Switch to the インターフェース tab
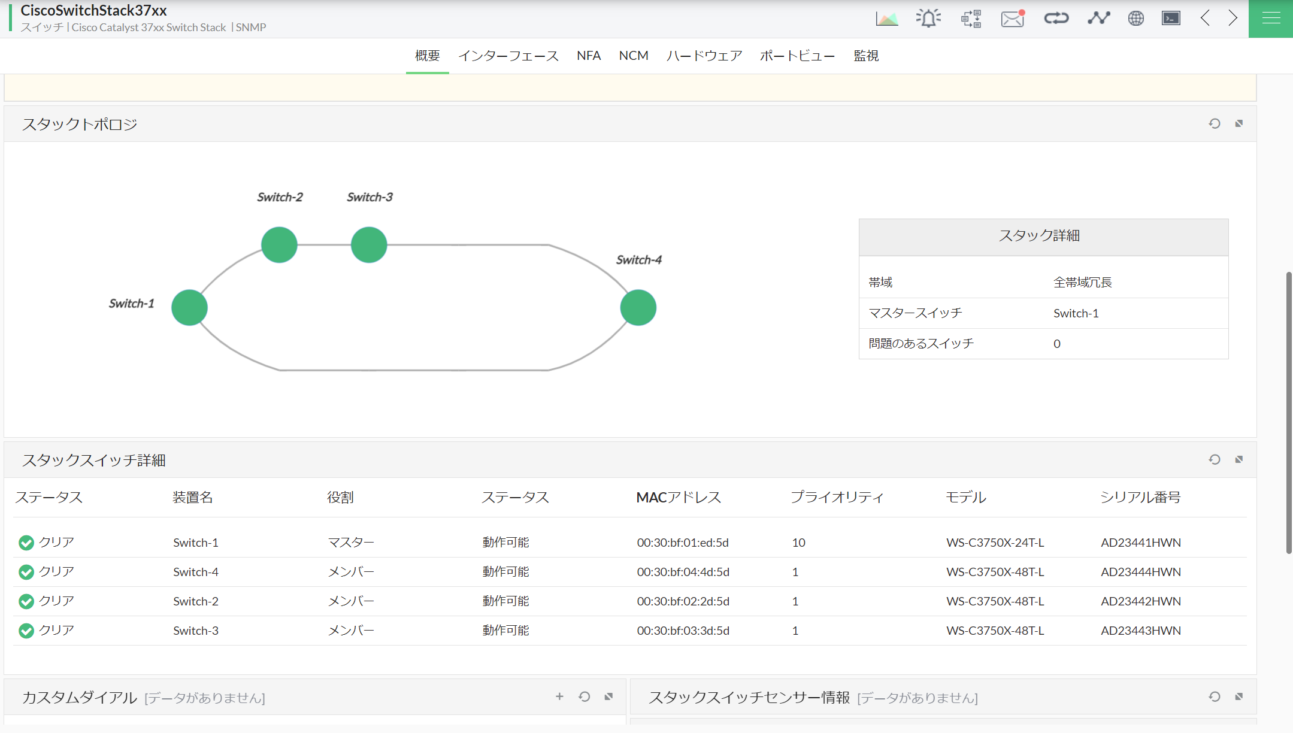Screen dimensions: 1293x733 pos(508,56)
